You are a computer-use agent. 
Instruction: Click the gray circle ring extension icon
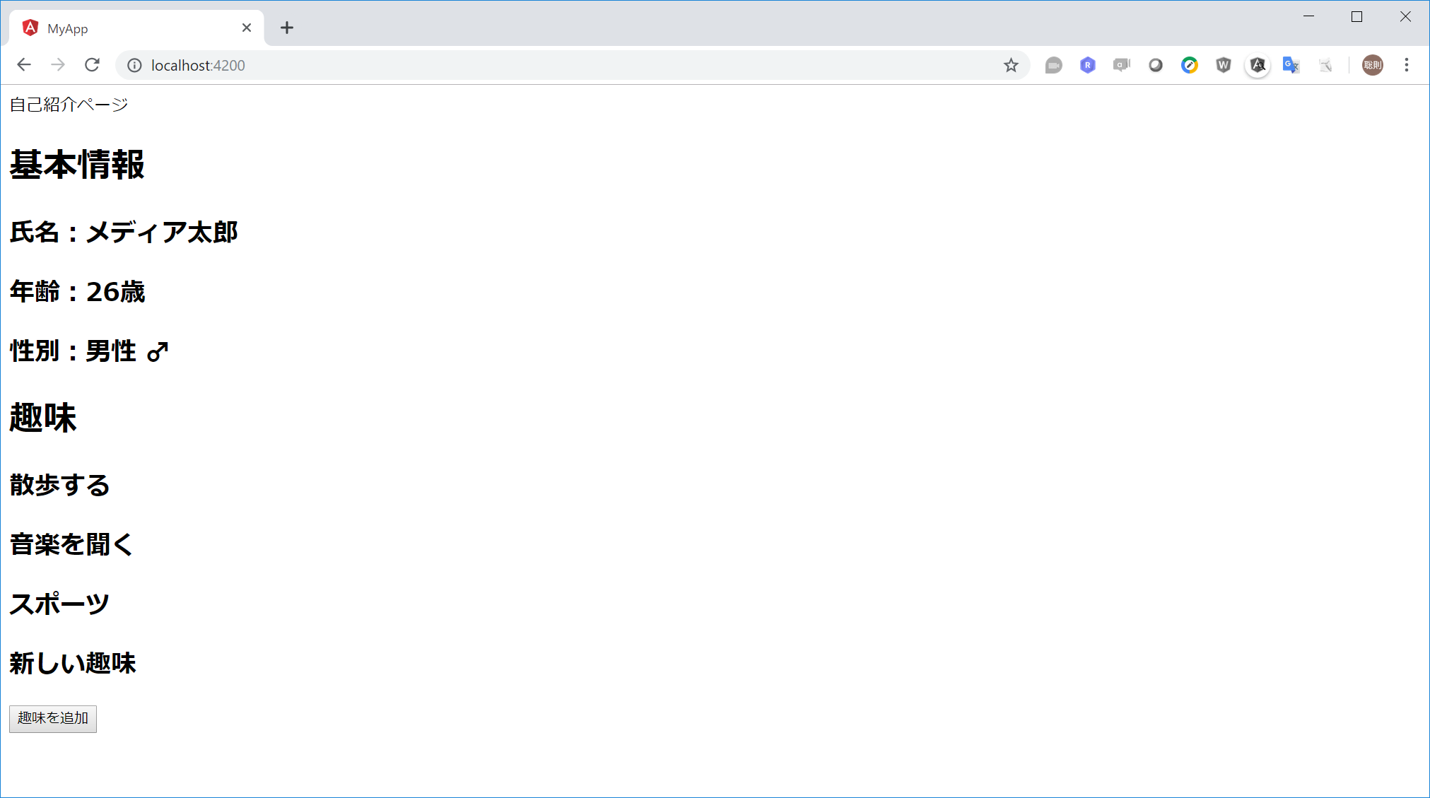[1156, 65]
